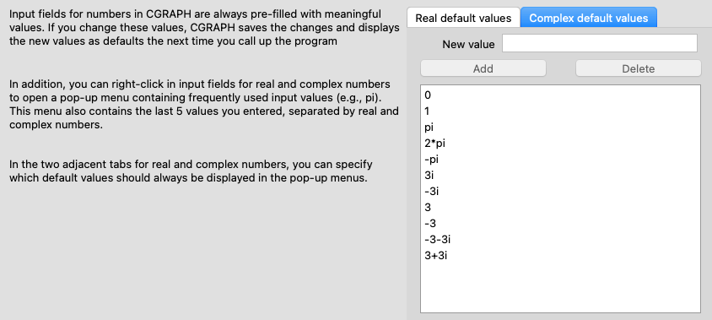Image resolution: width=712 pixels, height=320 pixels.
Task: Select the 2*pi list entry
Action: pyautogui.click(x=560, y=144)
